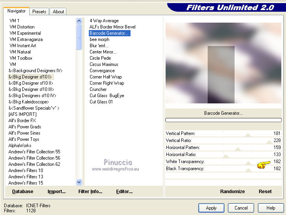The width and height of the screenshot is (286, 215).
Task: Open the About tab
Action: pos(58,12)
